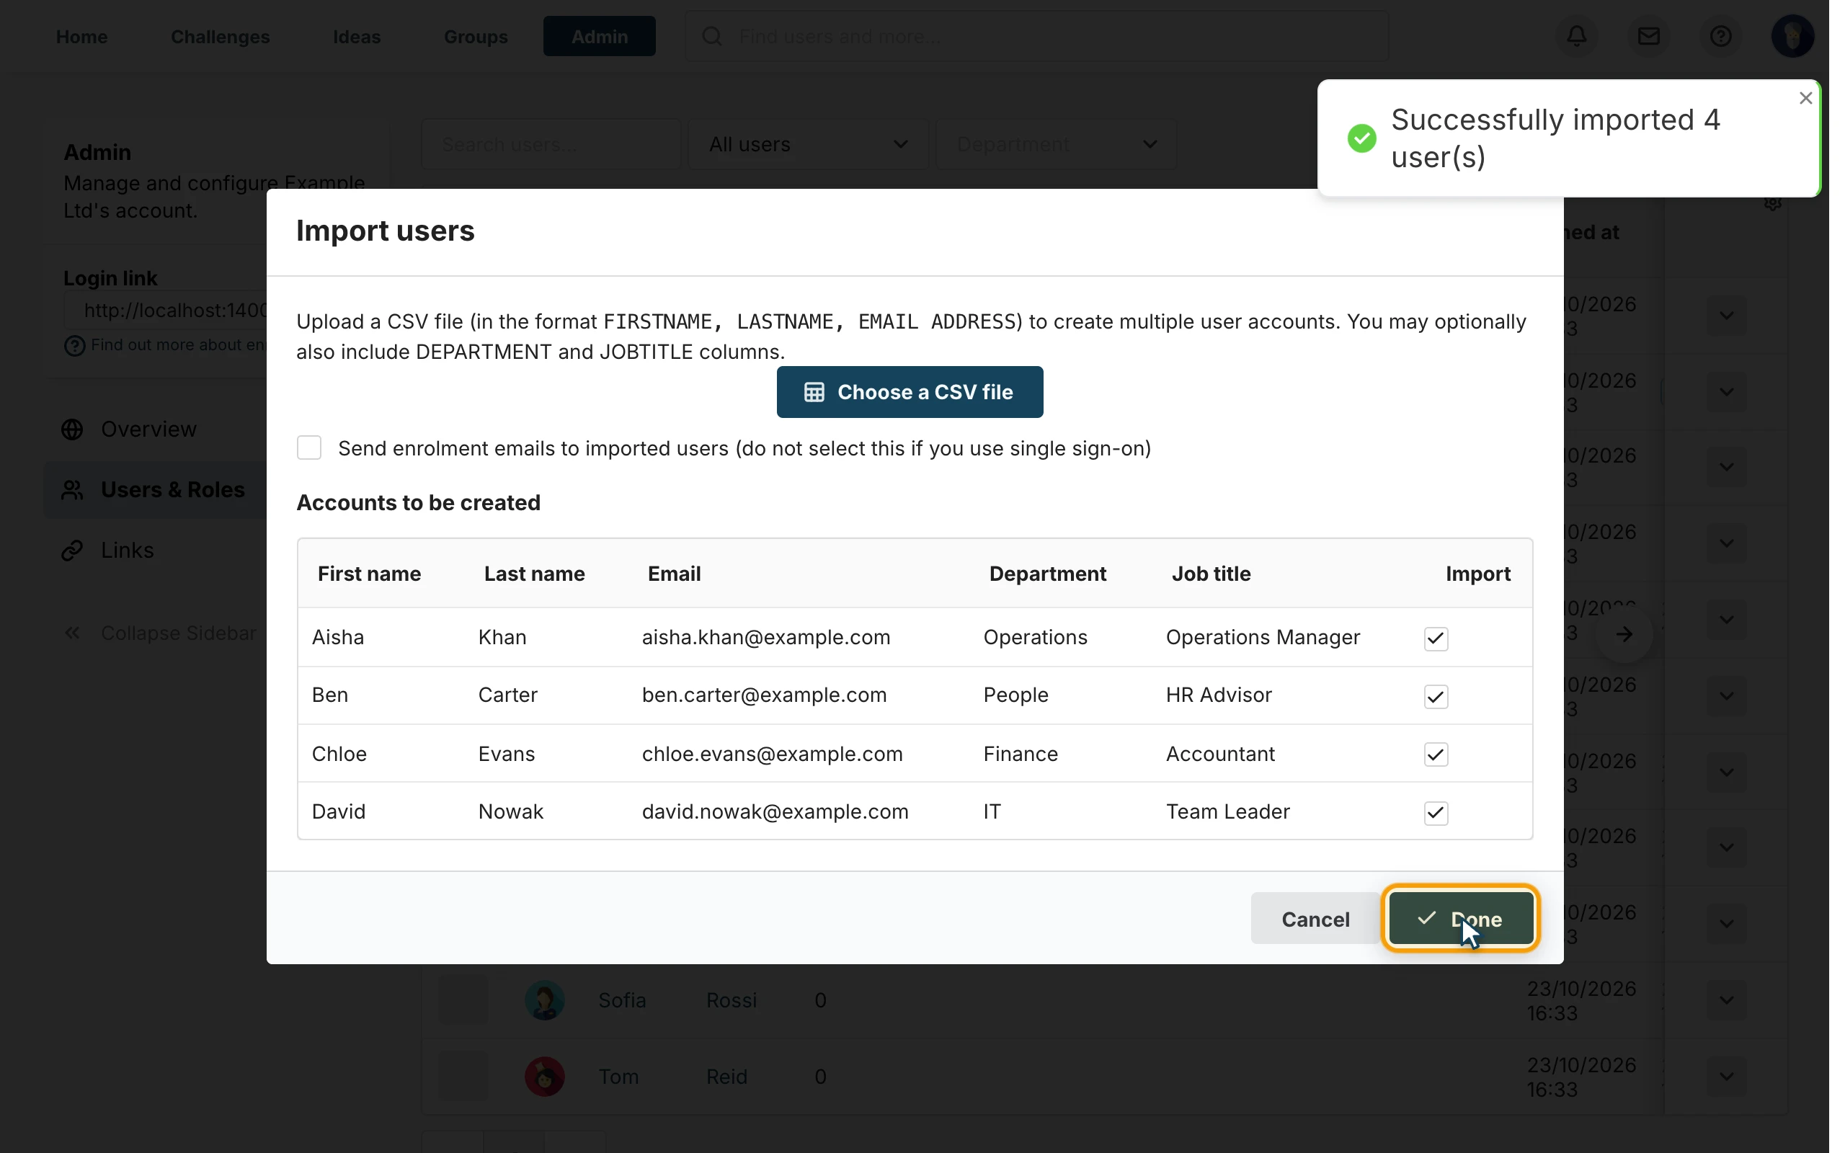1845x1153 pixels.
Task: Select the Select-row checkbox for Sofia Rossi
Action: click(x=463, y=1000)
